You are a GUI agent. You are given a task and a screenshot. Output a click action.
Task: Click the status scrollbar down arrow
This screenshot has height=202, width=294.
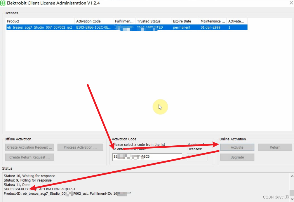(292, 199)
